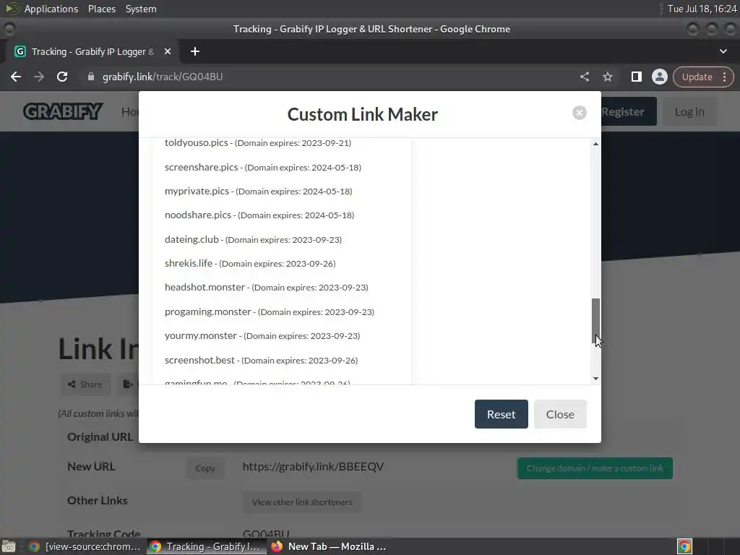
Task: Click View other link shorteners button
Action: click(x=302, y=502)
